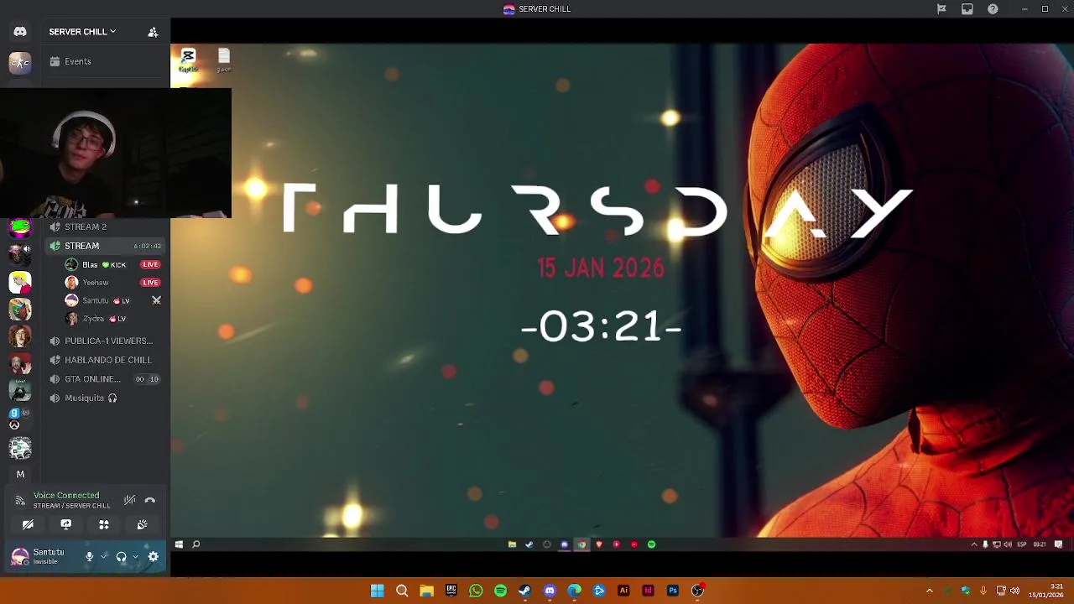
Task: Click Start button in streamed taskbar
Action: pos(179,545)
